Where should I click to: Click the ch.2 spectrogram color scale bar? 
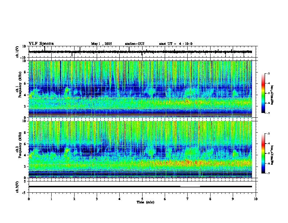coord(263,153)
